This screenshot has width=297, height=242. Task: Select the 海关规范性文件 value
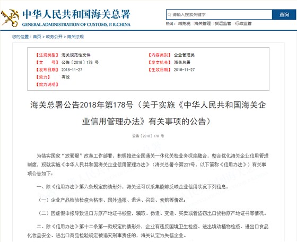76,55
